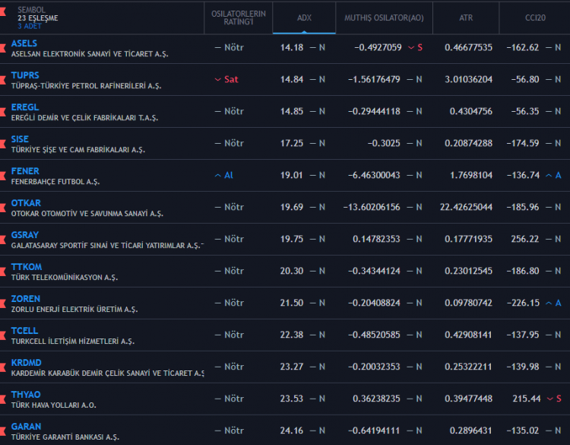The height and width of the screenshot is (445, 570).
Task: Open the FENER symbol link
Action: (25, 171)
